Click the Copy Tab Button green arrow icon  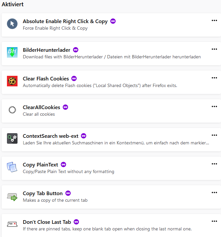tap(12, 196)
